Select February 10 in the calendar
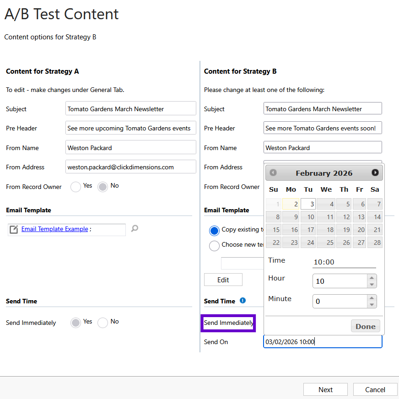This screenshot has width=399, height=399. [x=308, y=217]
